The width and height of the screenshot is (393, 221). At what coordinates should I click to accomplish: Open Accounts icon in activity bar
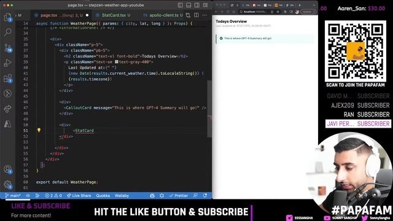coord(8,169)
